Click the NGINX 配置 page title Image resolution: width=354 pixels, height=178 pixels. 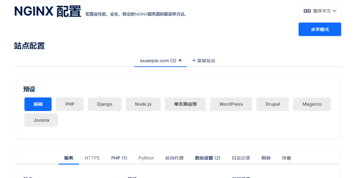[x=47, y=11]
